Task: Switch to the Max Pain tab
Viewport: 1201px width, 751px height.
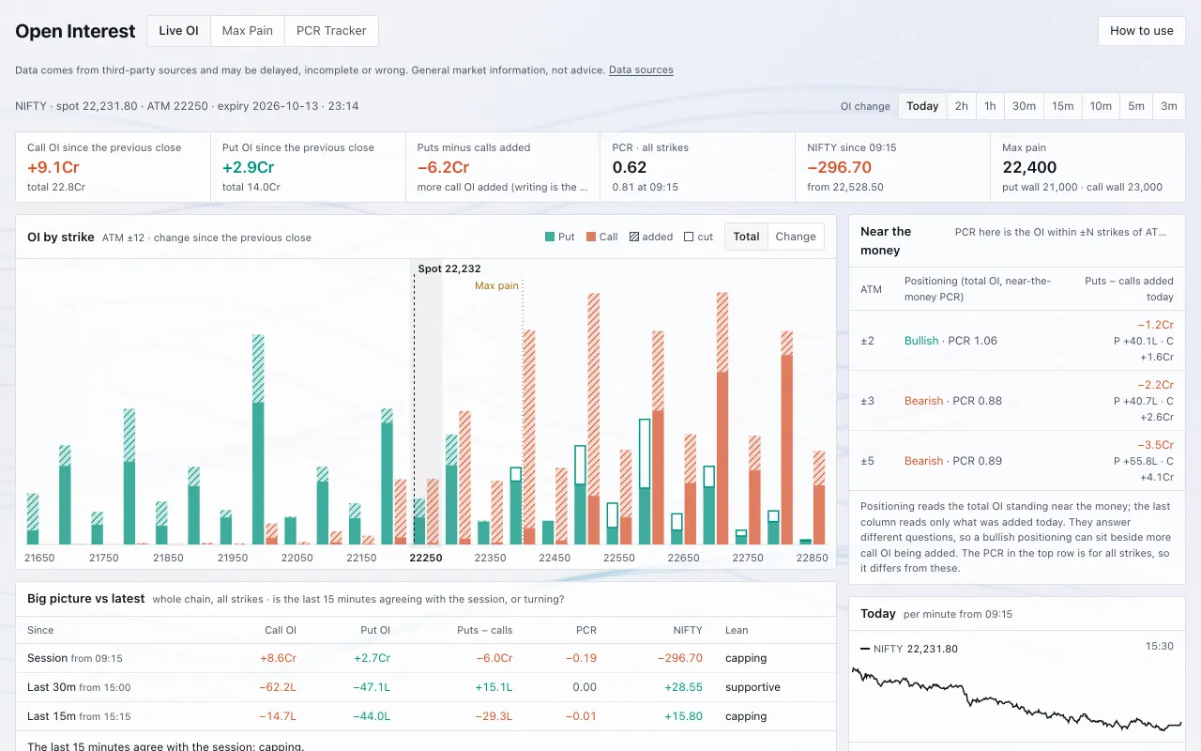Action: [x=248, y=31]
